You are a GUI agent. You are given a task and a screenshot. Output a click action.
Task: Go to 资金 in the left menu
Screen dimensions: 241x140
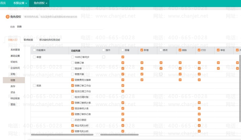13,92
